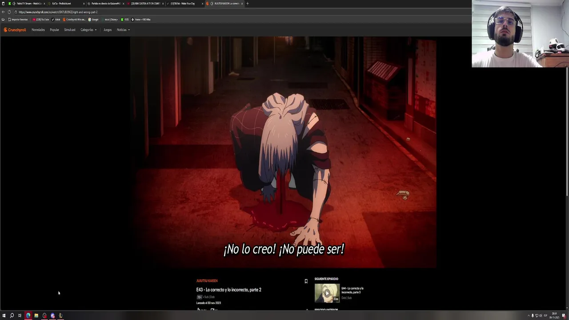
Task: Show hidden system tray icons
Action: point(528,316)
